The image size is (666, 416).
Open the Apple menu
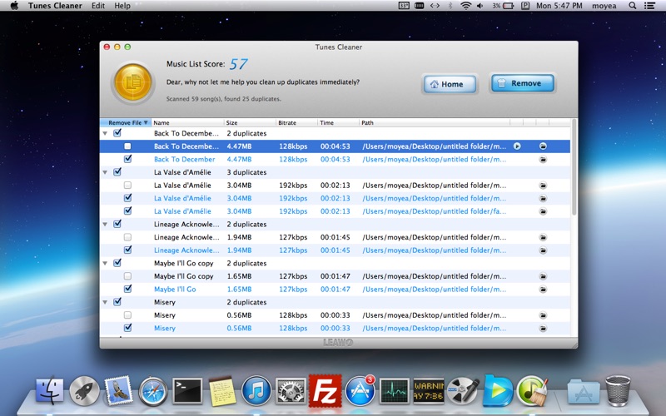pos(14,6)
